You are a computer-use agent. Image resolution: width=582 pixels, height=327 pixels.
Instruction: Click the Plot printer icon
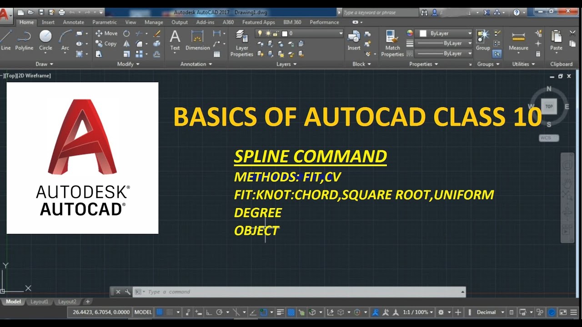62,12
